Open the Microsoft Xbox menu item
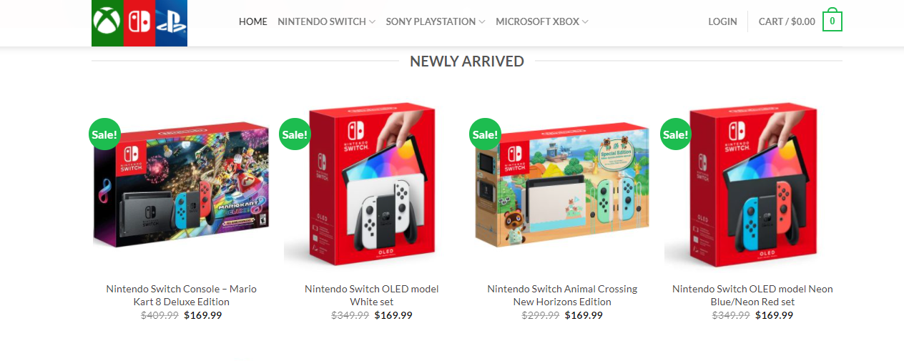The height and width of the screenshot is (361, 904). [x=537, y=21]
